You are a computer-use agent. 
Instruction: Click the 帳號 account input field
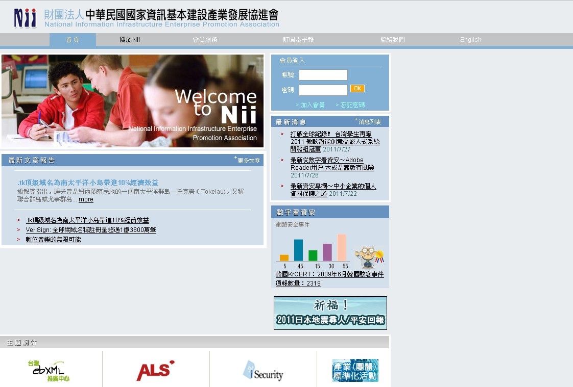click(323, 75)
